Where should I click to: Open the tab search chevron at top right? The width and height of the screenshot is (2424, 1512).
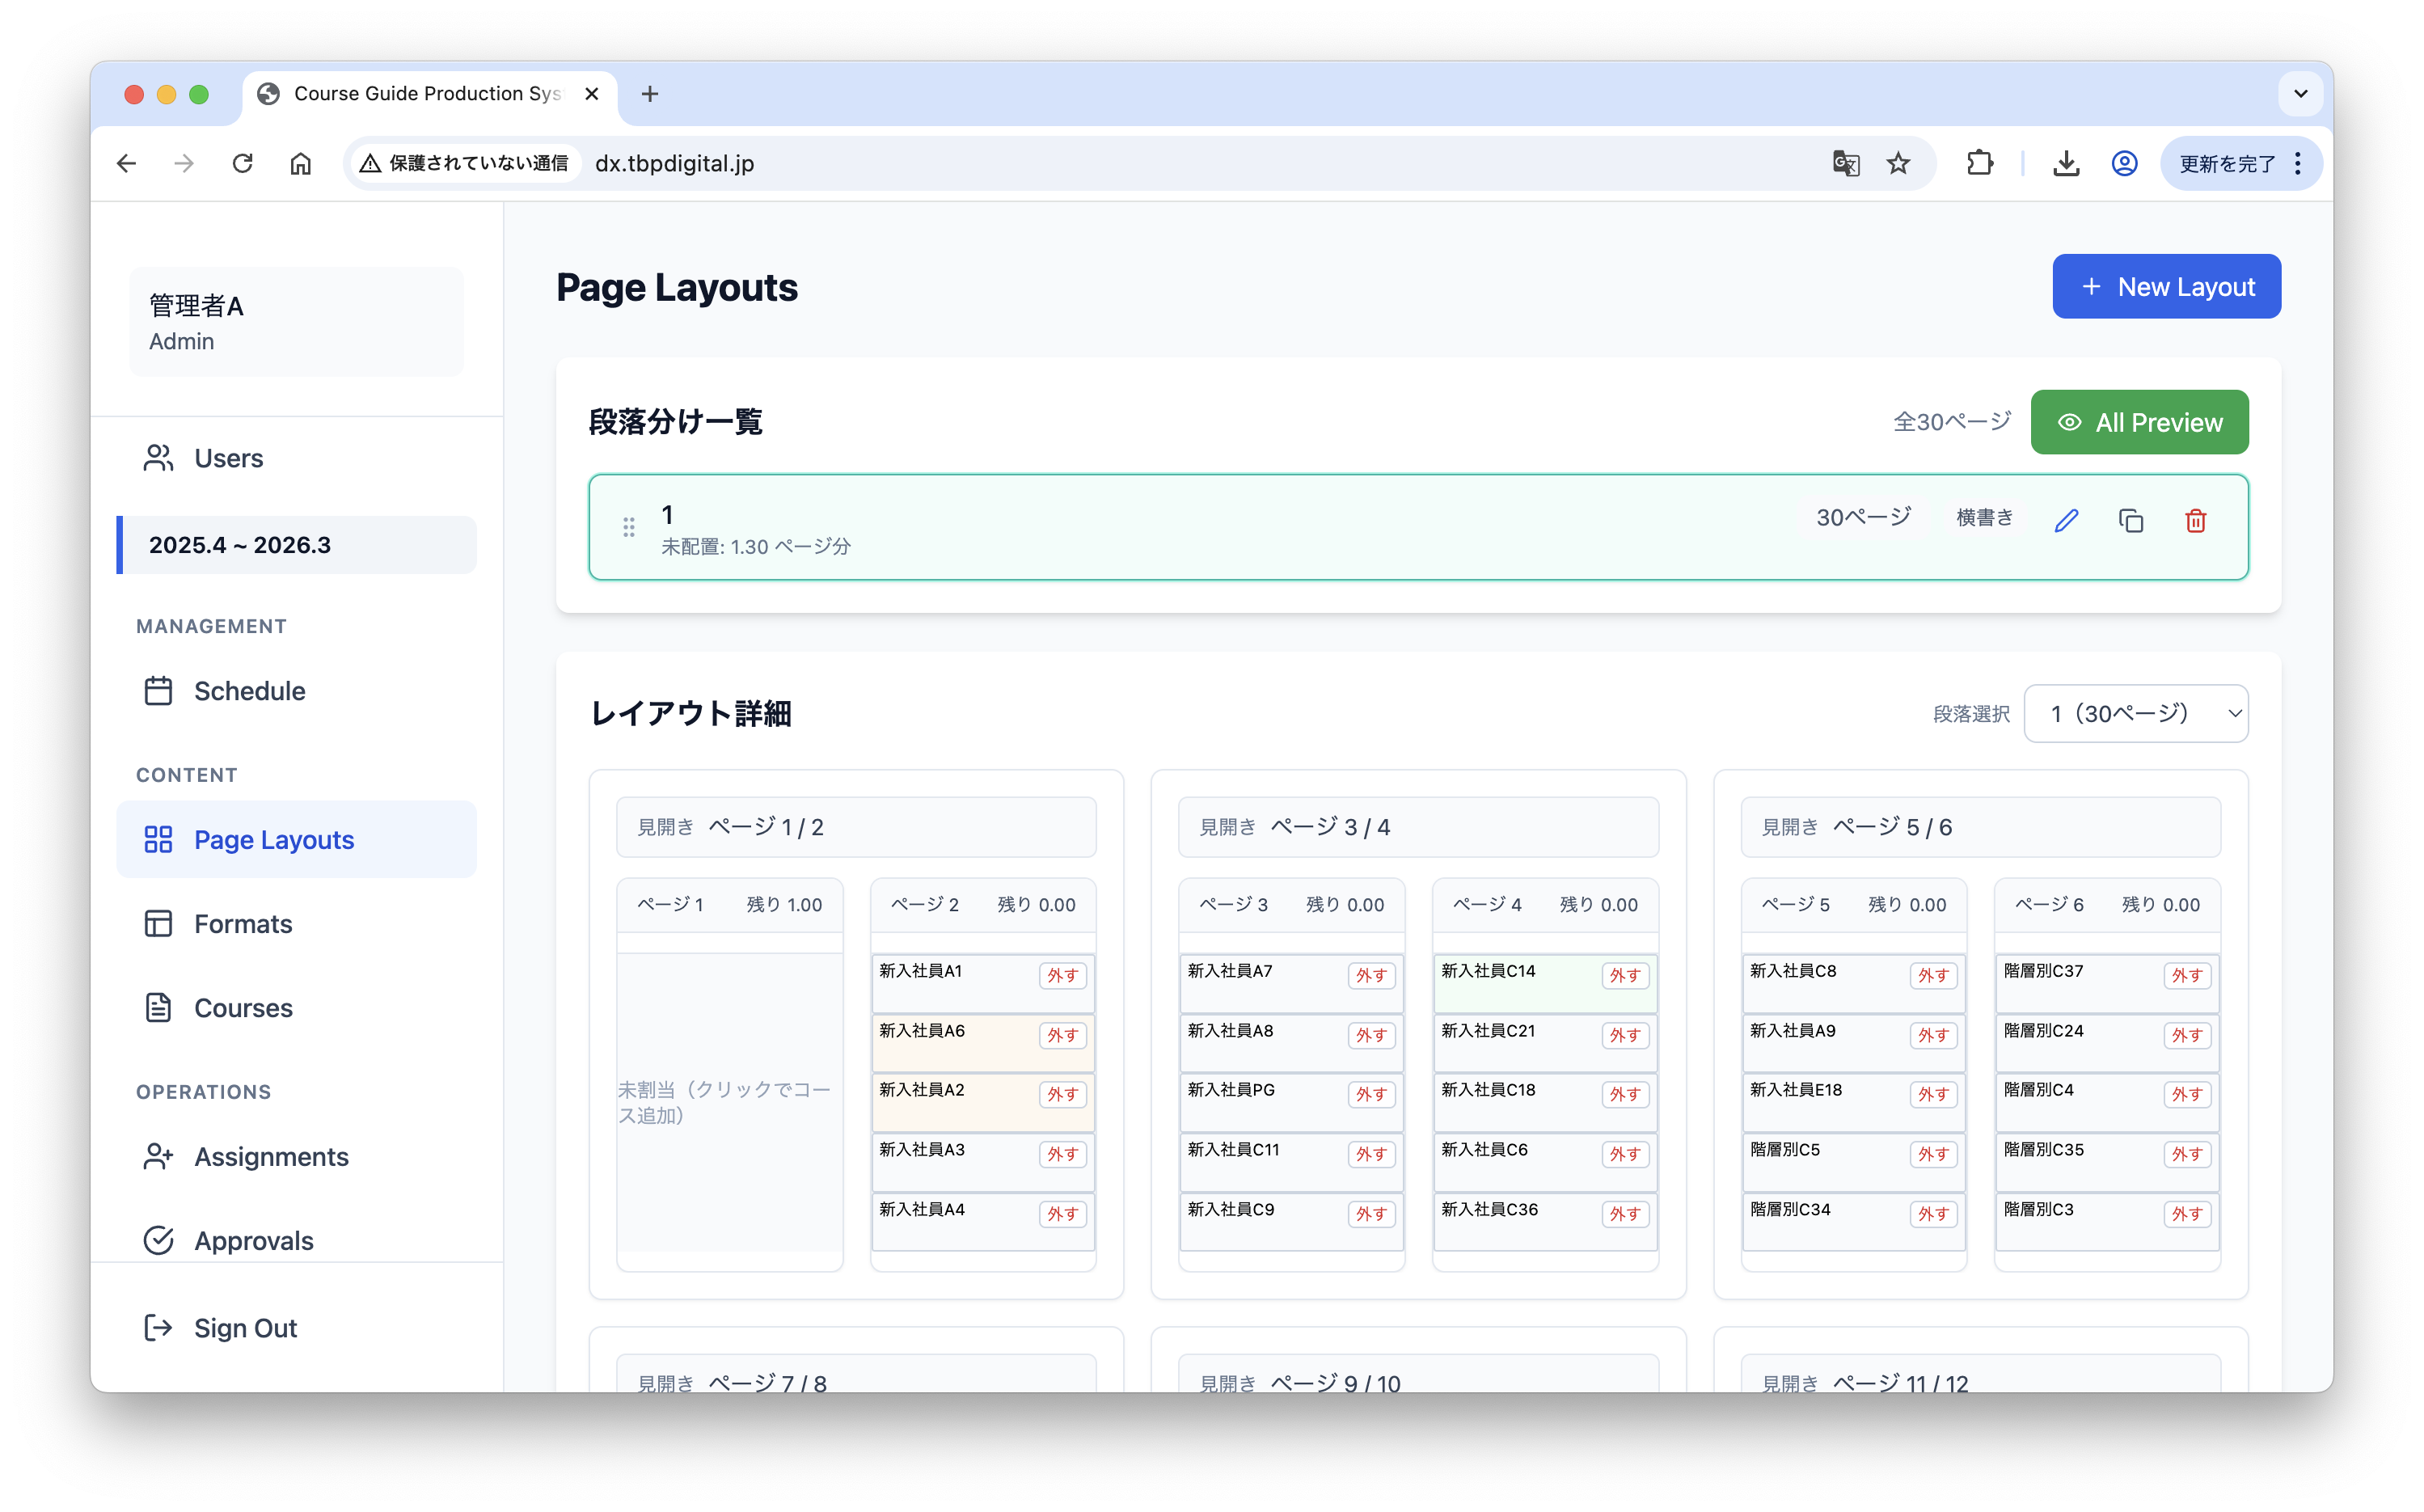click(x=2300, y=94)
